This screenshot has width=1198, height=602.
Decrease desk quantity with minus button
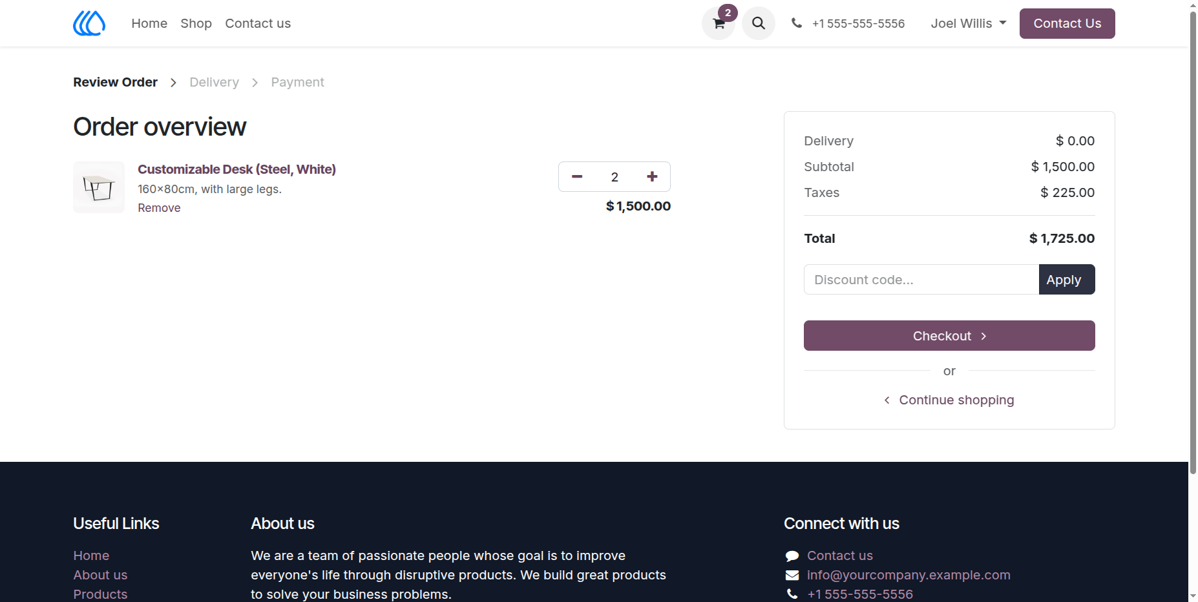point(577,177)
